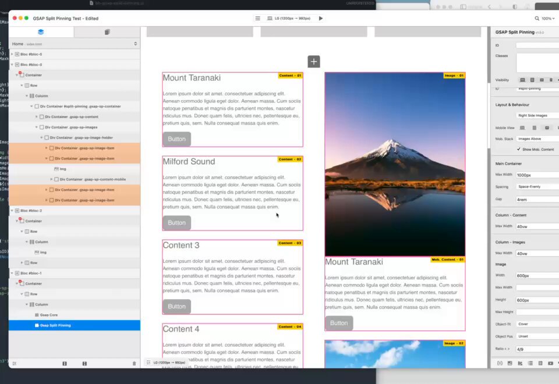Click the Bloc #bloc-1 layer icon
Screen dimensions: 559x384
click(x=17, y=273)
